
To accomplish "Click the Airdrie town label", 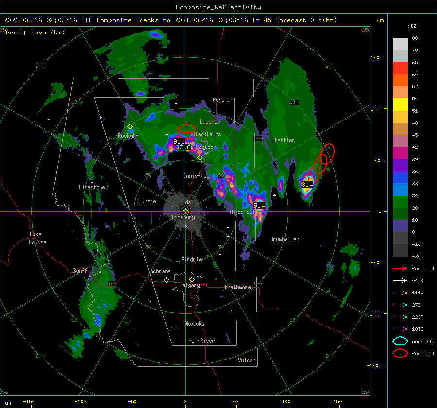I will point(191,259).
